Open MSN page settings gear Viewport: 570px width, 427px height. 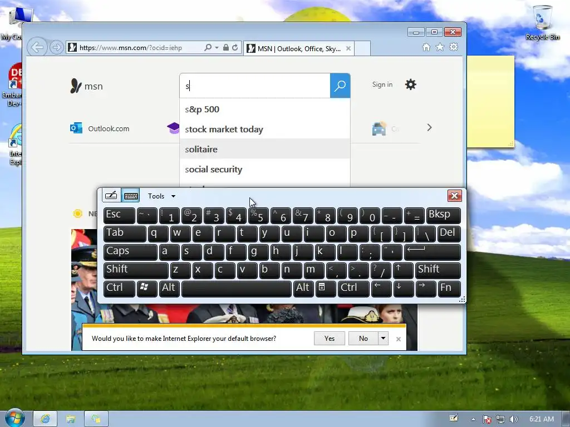411,85
